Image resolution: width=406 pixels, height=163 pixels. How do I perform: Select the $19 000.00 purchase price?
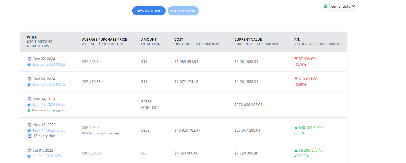click(91, 153)
